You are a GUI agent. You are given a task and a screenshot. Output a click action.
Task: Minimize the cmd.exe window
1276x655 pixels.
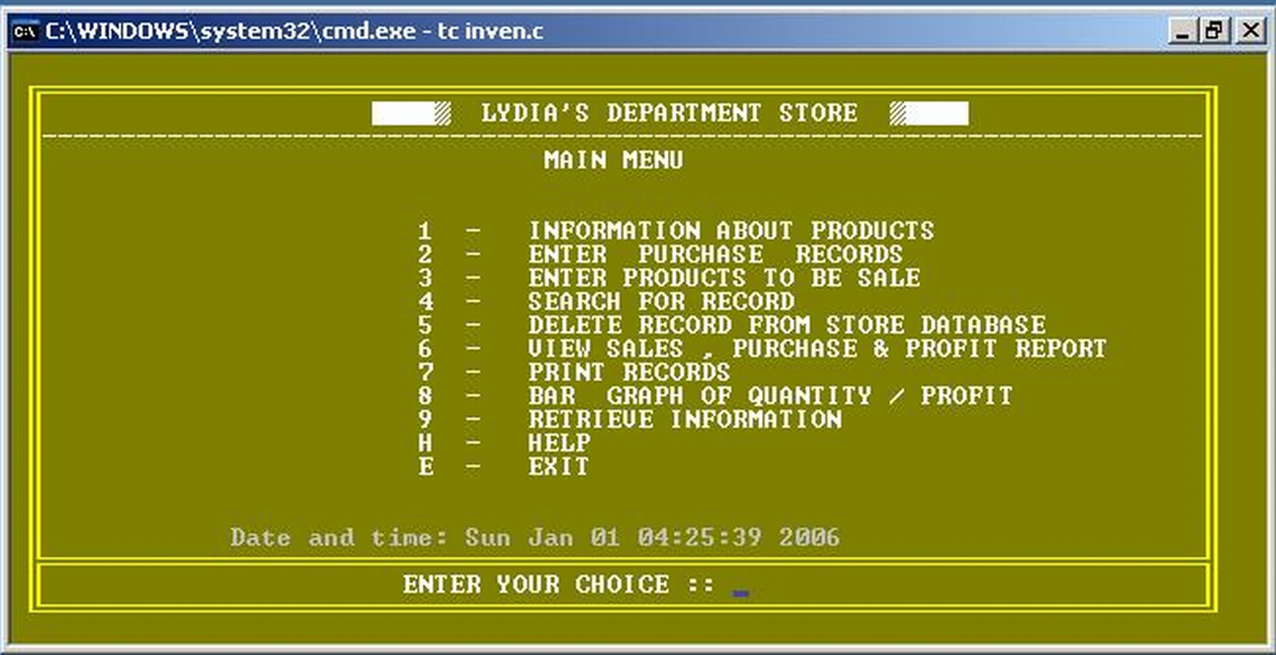pyautogui.click(x=1183, y=31)
